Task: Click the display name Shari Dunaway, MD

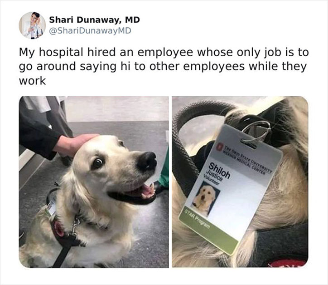Action: [94, 20]
